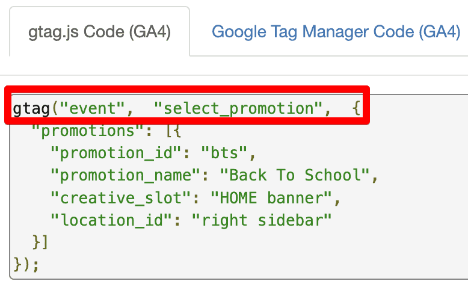Select the "select_promotion" event name text
This screenshot has height=284, width=468.
pos(242,110)
